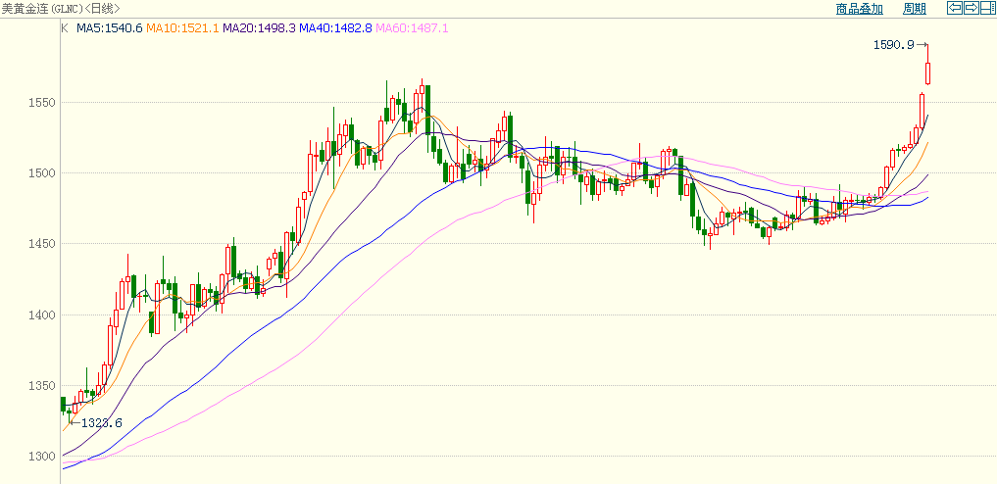
Task: Select the orange MA10:1521.1 label
Action: coord(182,28)
